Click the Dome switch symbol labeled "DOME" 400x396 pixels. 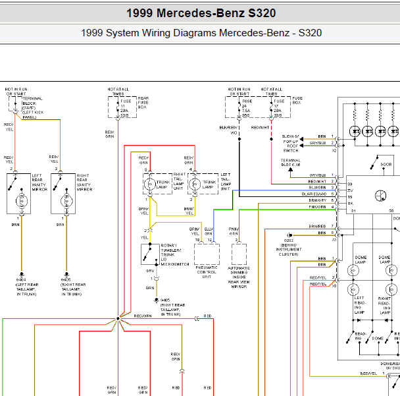click(369, 337)
